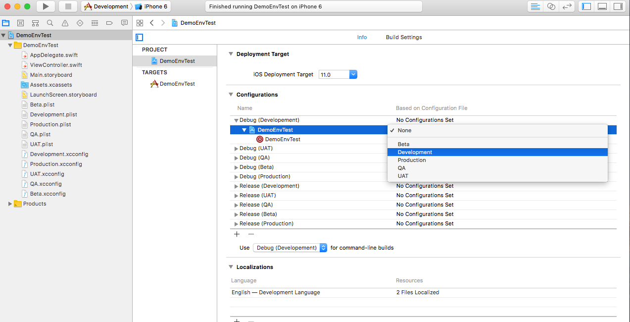Choose UAT in configuration popup
Viewport: 630px width, 322px height.
497,176
